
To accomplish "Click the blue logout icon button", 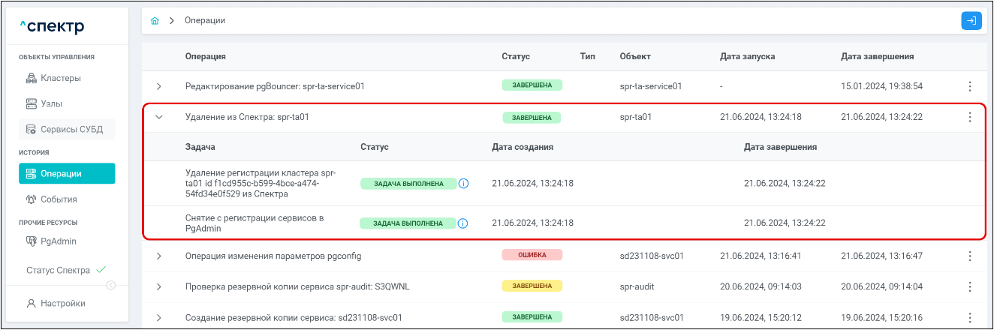I will (x=971, y=21).
